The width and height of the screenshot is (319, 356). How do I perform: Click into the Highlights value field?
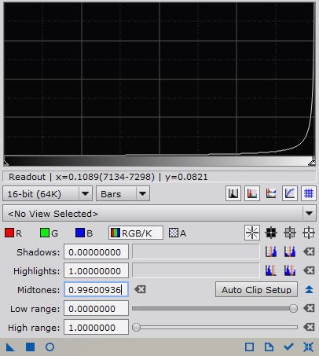click(96, 270)
